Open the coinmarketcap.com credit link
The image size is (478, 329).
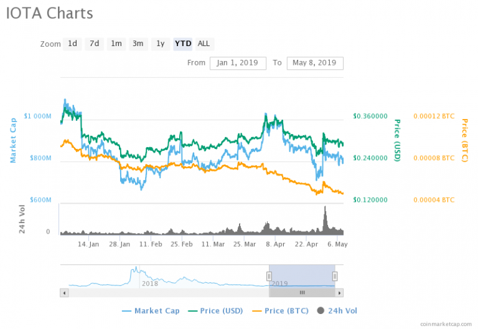click(446, 324)
